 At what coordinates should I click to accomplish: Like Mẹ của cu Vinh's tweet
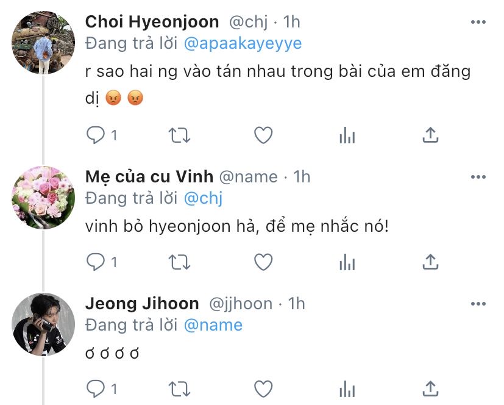[263, 262]
